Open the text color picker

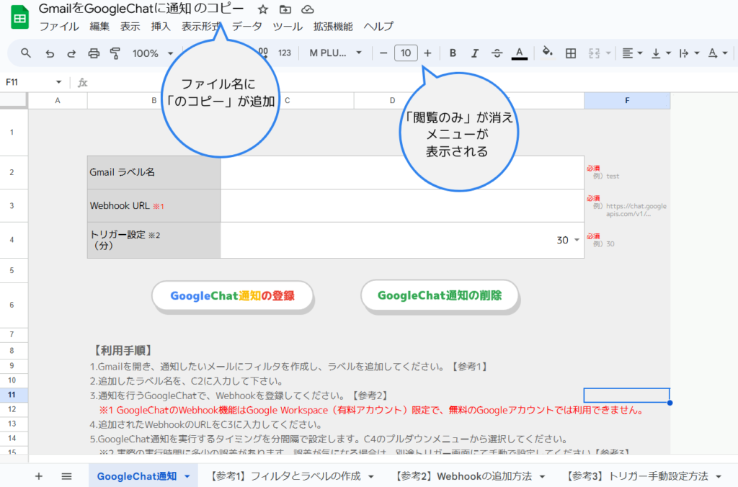click(519, 53)
